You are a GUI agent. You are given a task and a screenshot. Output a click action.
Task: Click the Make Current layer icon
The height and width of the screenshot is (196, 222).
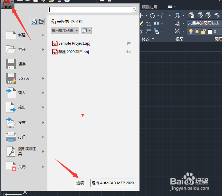tap(200, 15)
